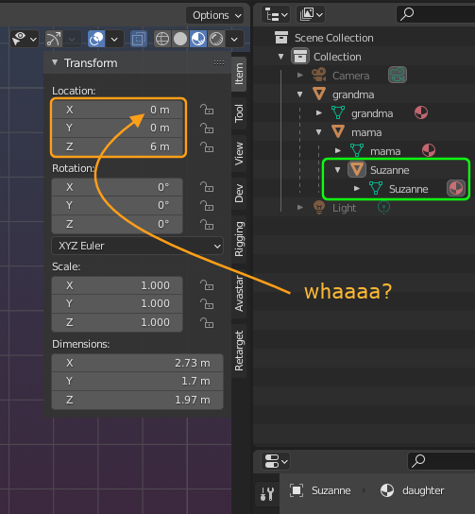Viewport: 475px width, 514px height.
Task: Toggle X-ray display button
Action: (138, 40)
